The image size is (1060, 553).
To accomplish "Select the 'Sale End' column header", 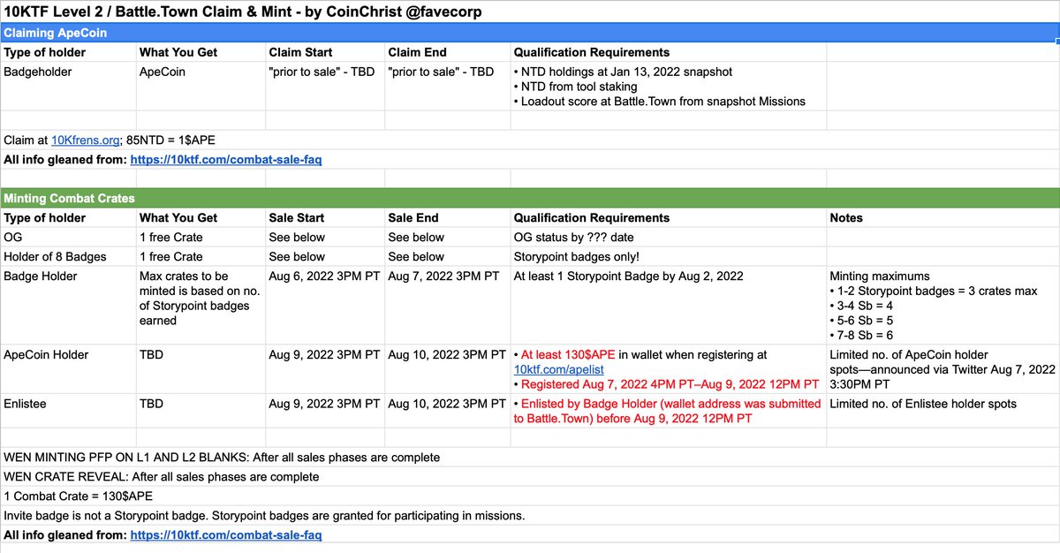I will (x=446, y=218).
